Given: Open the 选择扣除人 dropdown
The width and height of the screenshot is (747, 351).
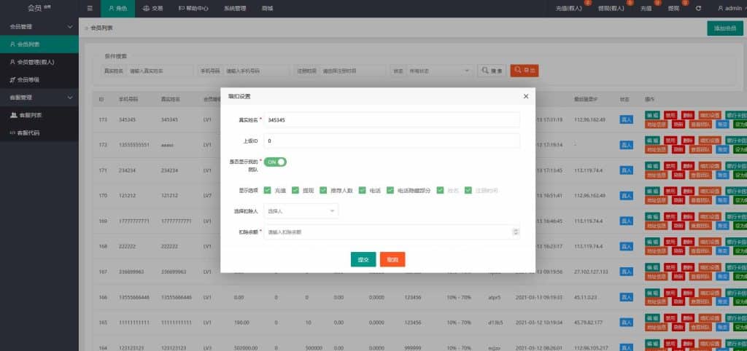Looking at the screenshot, I should [301, 210].
